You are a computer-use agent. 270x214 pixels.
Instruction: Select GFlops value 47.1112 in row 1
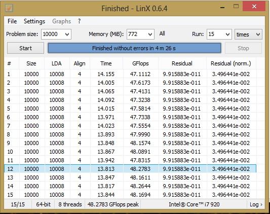[x=140, y=74]
